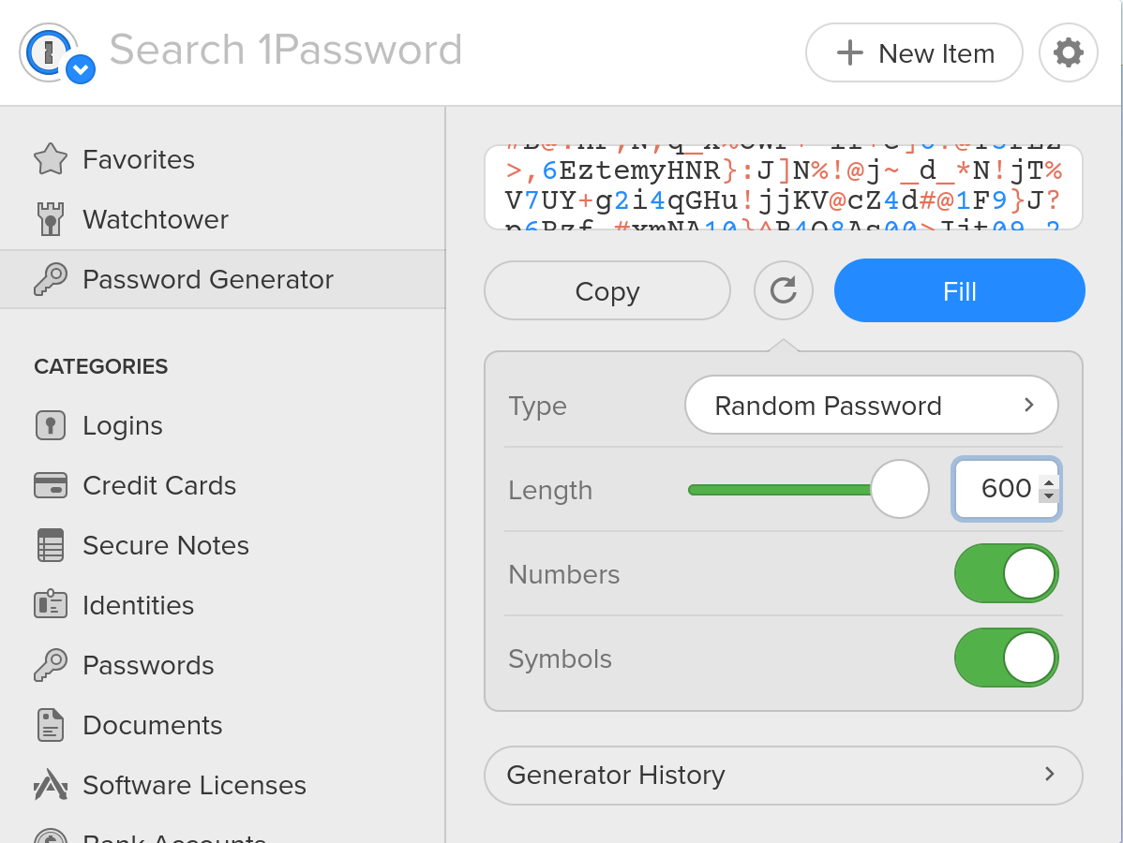This screenshot has width=1123, height=843.
Task: Click the Logins keyhole icon
Action: (51, 426)
